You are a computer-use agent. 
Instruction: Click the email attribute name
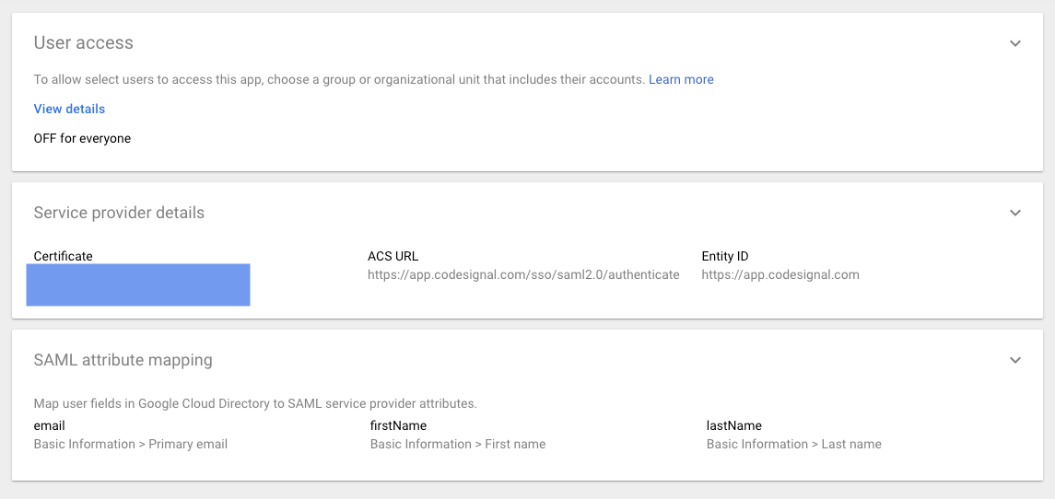click(49, 425)
